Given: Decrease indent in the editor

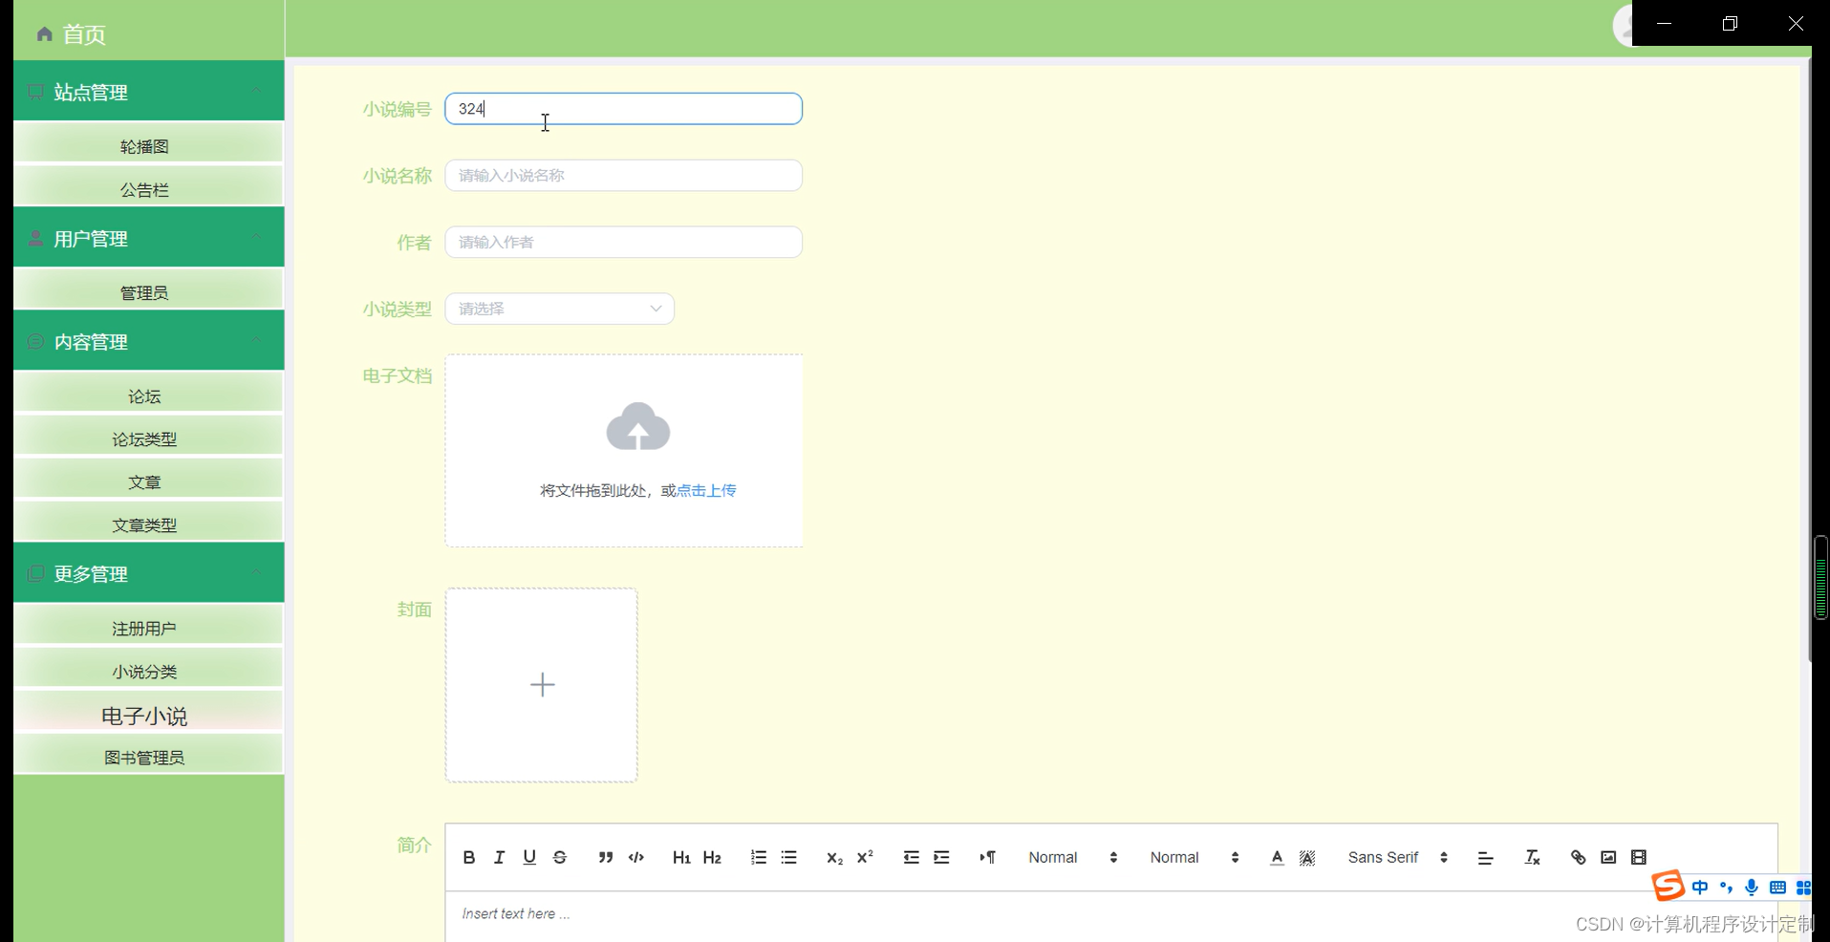Looking at the screenshot, I should [911, 857].
